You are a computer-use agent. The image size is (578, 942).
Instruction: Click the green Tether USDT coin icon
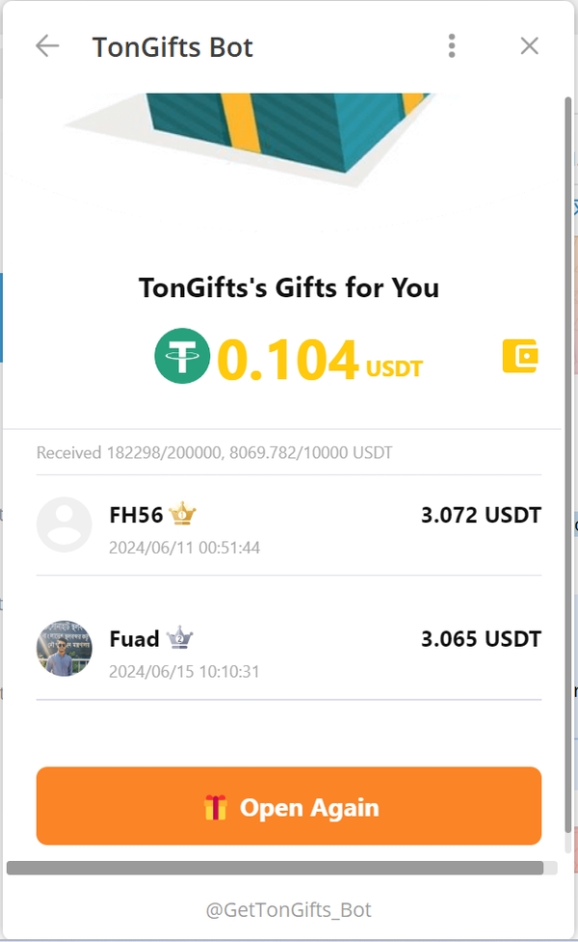click(x=182, y=358)
